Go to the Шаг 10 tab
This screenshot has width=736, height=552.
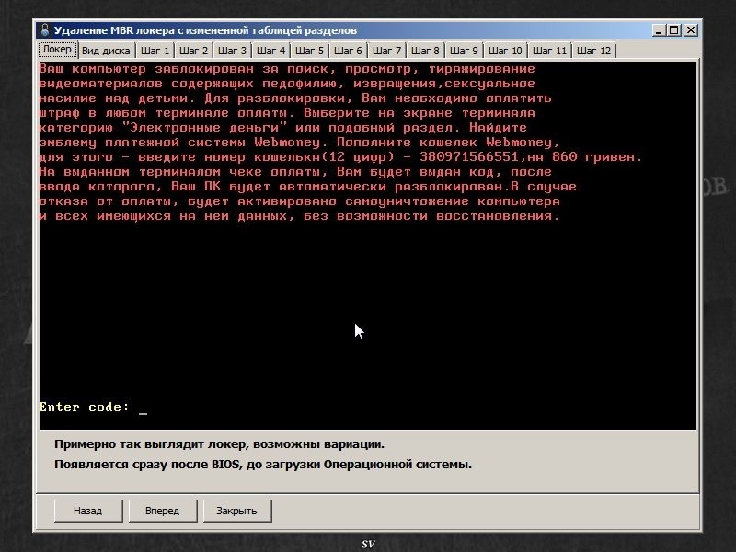(x=505, y=51)
